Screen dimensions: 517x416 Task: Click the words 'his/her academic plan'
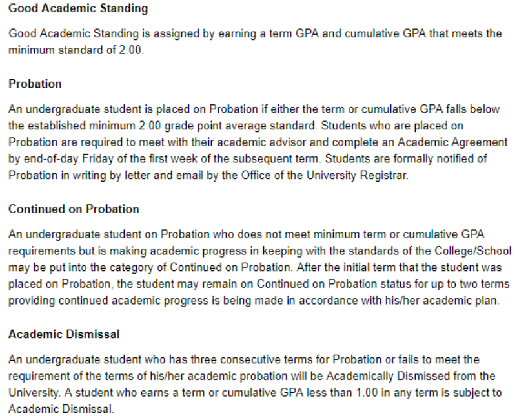pos(447,301)
